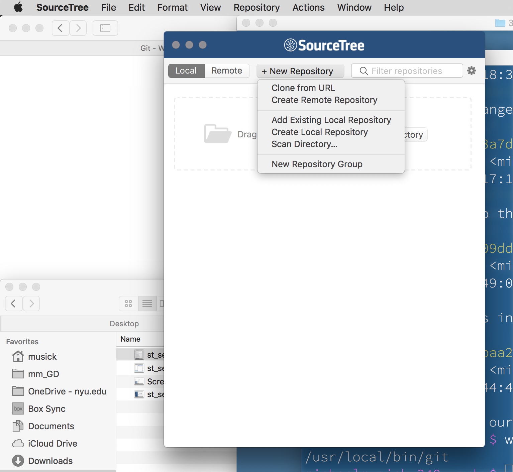The image size is (513, 472).
Task: Switch Finder to list view
Action: pyautogui.click(x=147, y=304)
